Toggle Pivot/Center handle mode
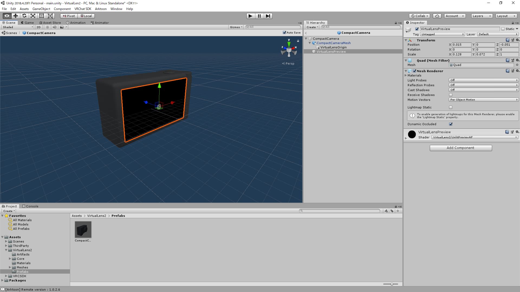This screenshot has height=292, width=520. point(69,16)
